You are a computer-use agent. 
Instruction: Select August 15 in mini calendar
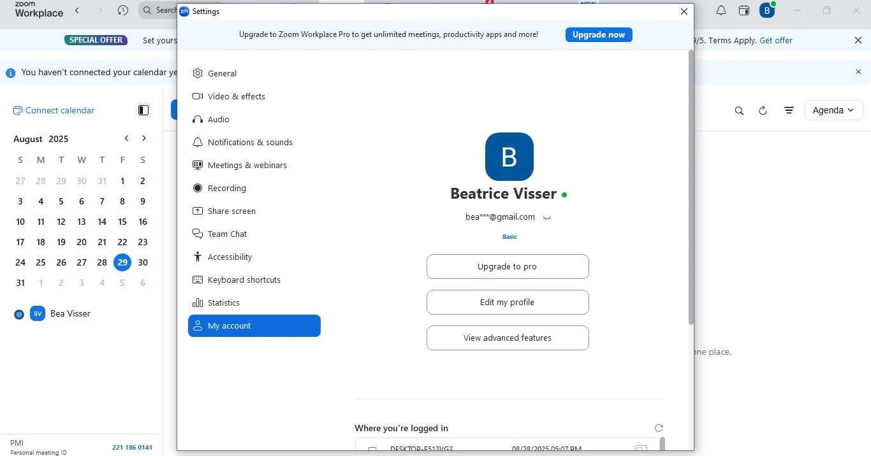(x=122, y=222)
